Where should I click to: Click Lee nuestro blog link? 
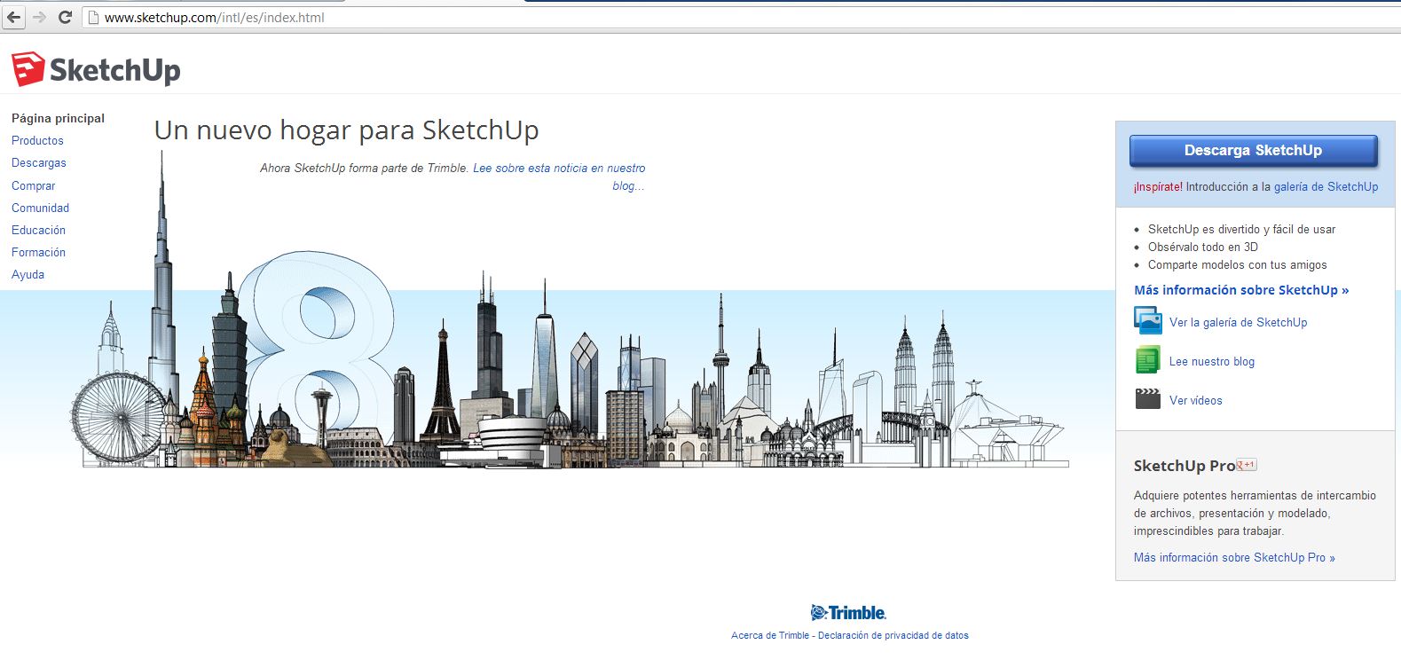(x=1211, y=361)
